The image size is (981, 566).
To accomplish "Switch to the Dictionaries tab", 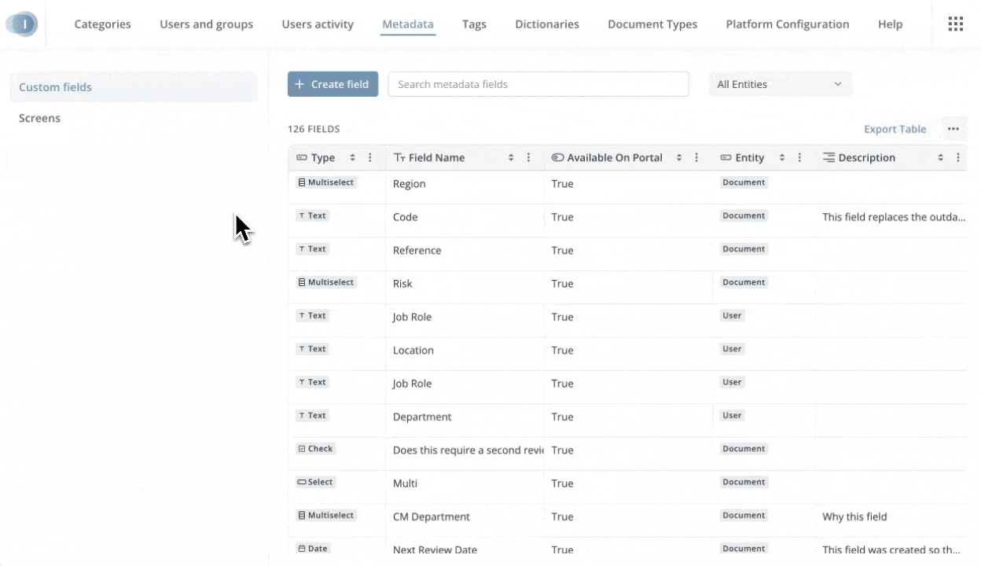I will coord(546,24).
